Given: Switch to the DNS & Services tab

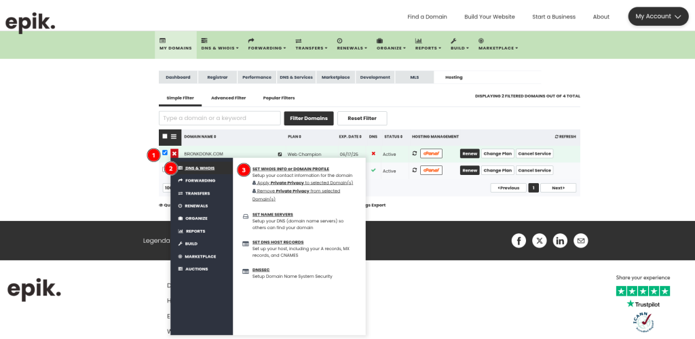Looking at the screenshot, I should [296, 77].
